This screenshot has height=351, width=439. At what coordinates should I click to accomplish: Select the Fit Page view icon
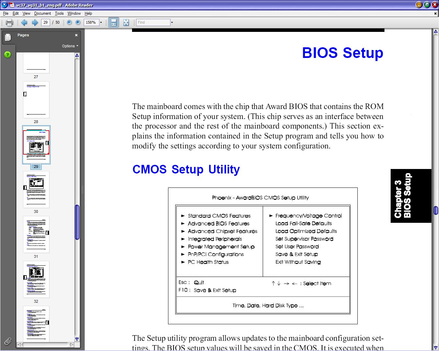coord(126,23)
